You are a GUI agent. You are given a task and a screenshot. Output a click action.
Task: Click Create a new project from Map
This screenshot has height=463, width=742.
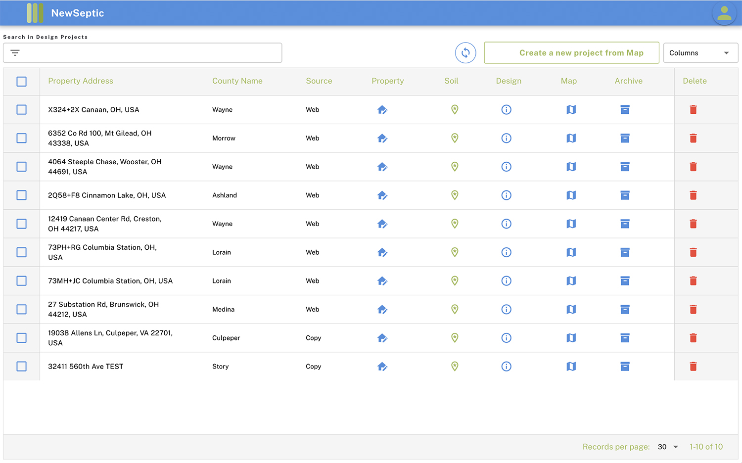tap(571, 53)
